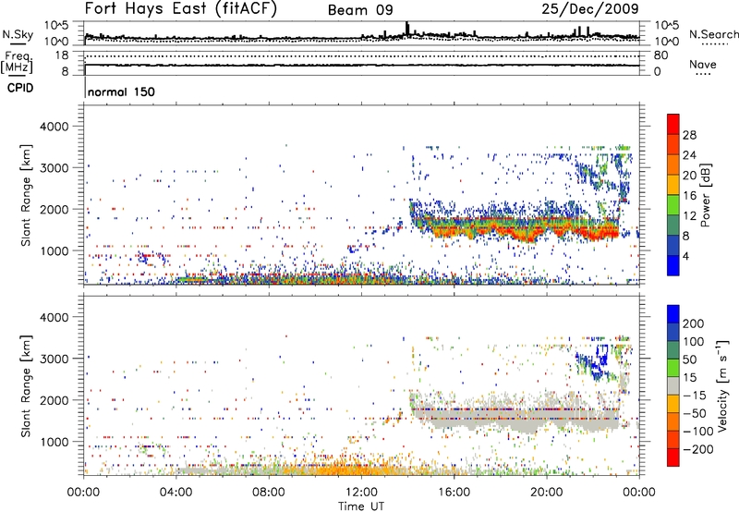Click the 'Slant Range [km]' label of power panel
This screenshot has height=512, width=739.
pyautogui.click(x=27, y=195)
